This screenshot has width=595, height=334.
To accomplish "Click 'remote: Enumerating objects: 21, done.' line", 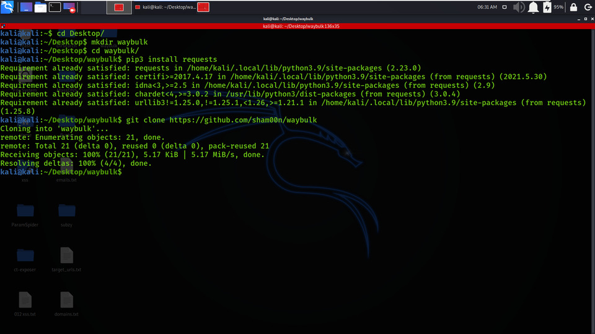I will [x=82, y=137].
